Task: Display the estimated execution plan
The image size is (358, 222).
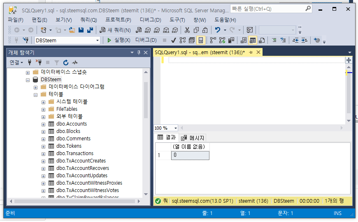Action: point(183,40)
